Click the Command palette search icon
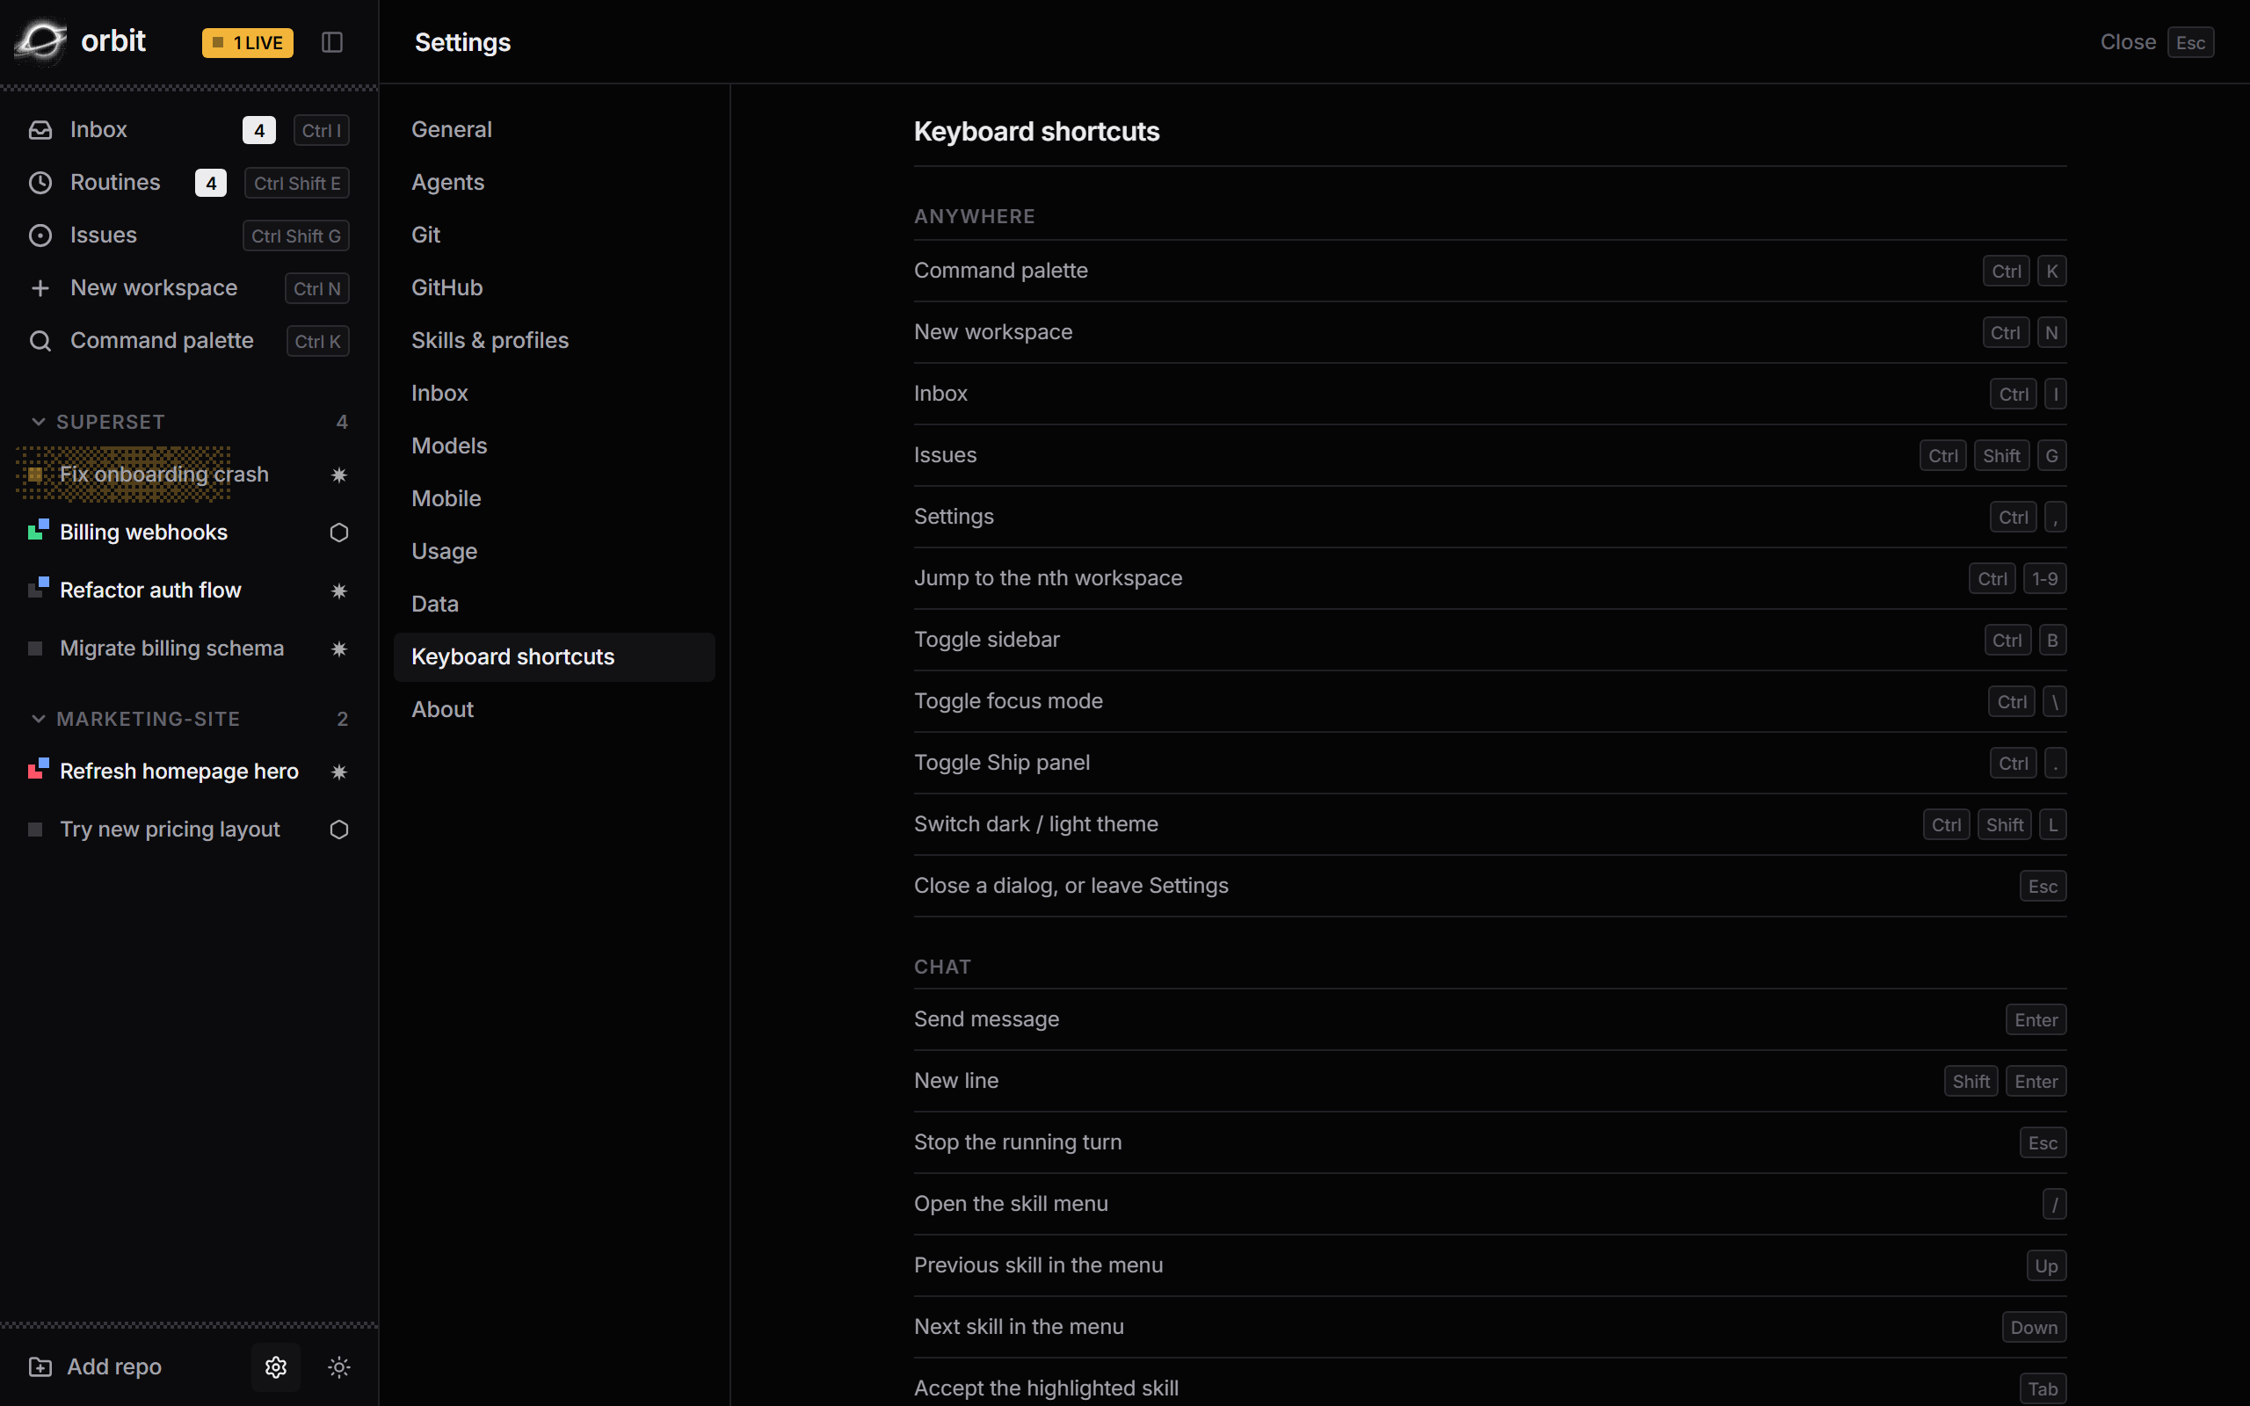Image resolution: width=2250 pixels, height=1406 pixels. click(x=40, y=341)
